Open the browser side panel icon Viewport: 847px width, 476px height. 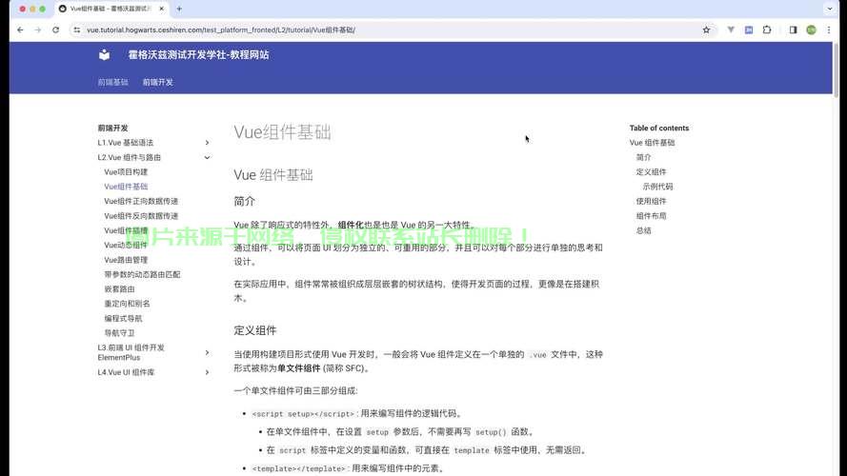coord(793,30)
